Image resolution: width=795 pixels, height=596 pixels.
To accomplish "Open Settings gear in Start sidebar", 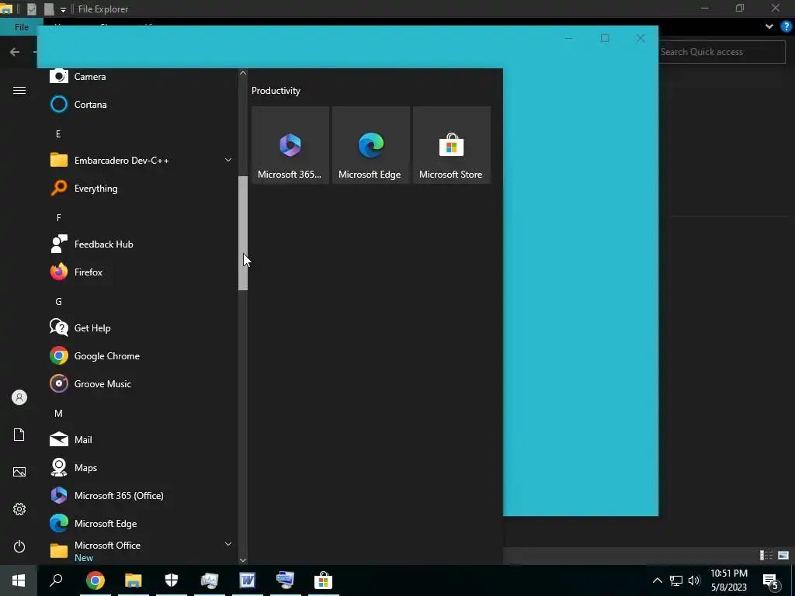I will [19, 509].
